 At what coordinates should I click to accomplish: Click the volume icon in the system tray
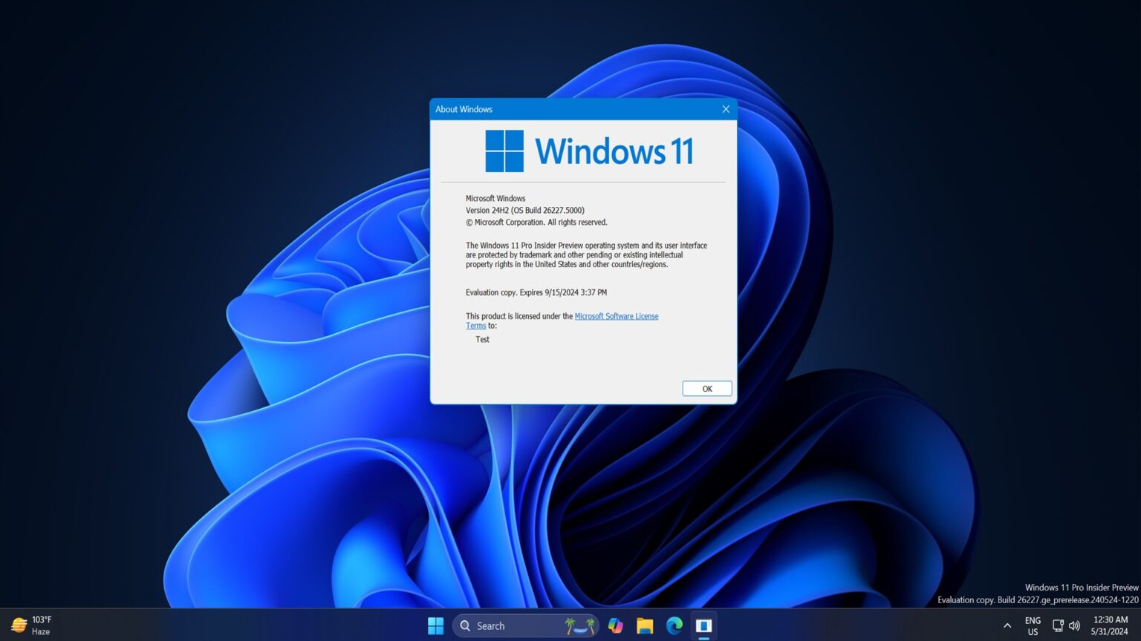tap(1075, 625)
